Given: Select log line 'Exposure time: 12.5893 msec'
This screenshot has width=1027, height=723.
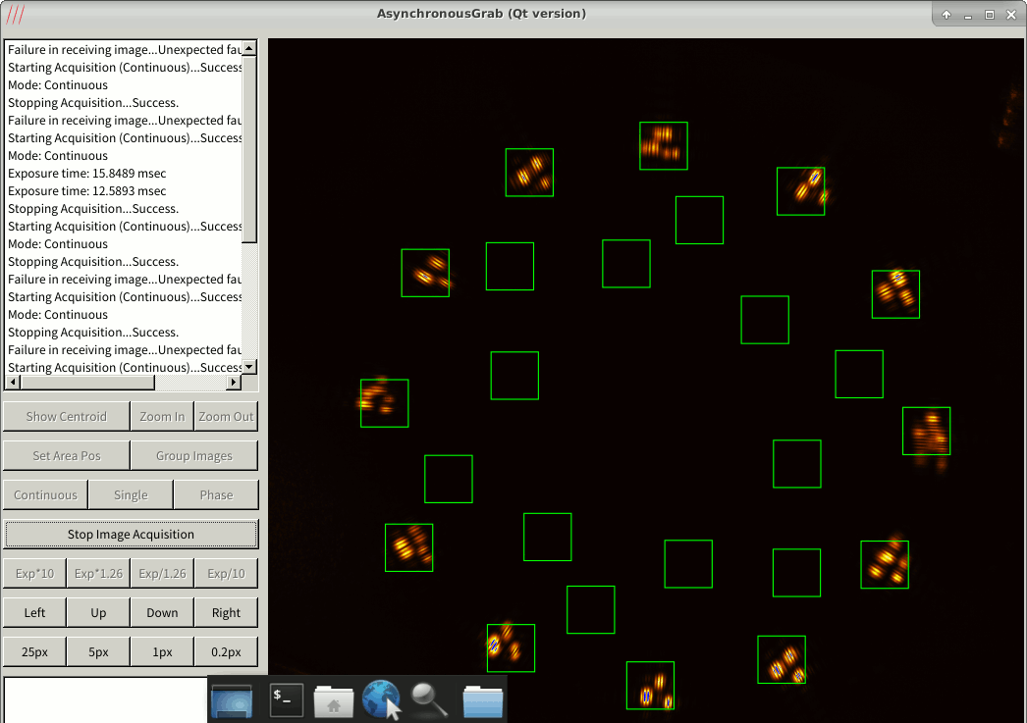Looking at the screenshot, I should pos(87,191).
